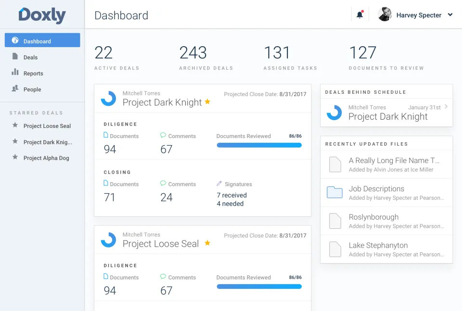Expand the behind-schedule deal chevron arrow
This screenshot has width=462, height=311.
coord(446,107)
